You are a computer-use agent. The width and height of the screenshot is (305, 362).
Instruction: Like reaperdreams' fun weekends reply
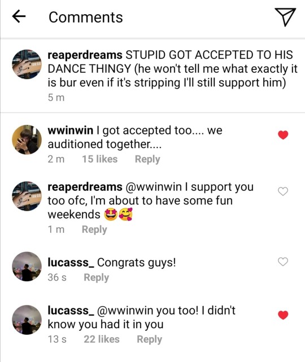283,191
